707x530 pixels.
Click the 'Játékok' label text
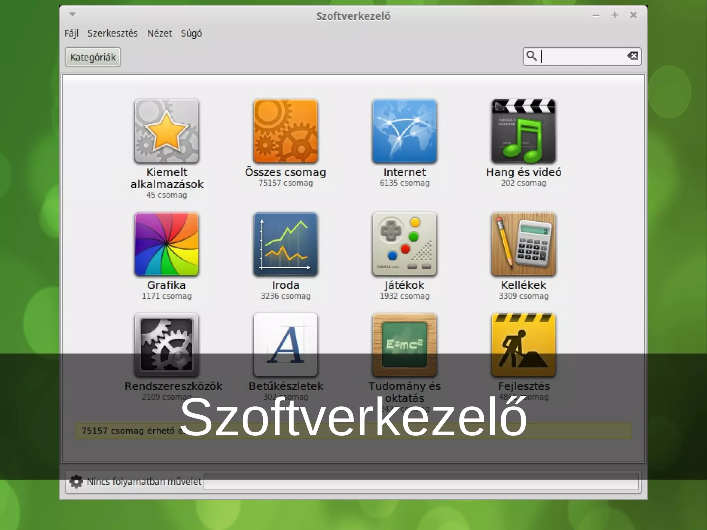click(x=404, y=285)
